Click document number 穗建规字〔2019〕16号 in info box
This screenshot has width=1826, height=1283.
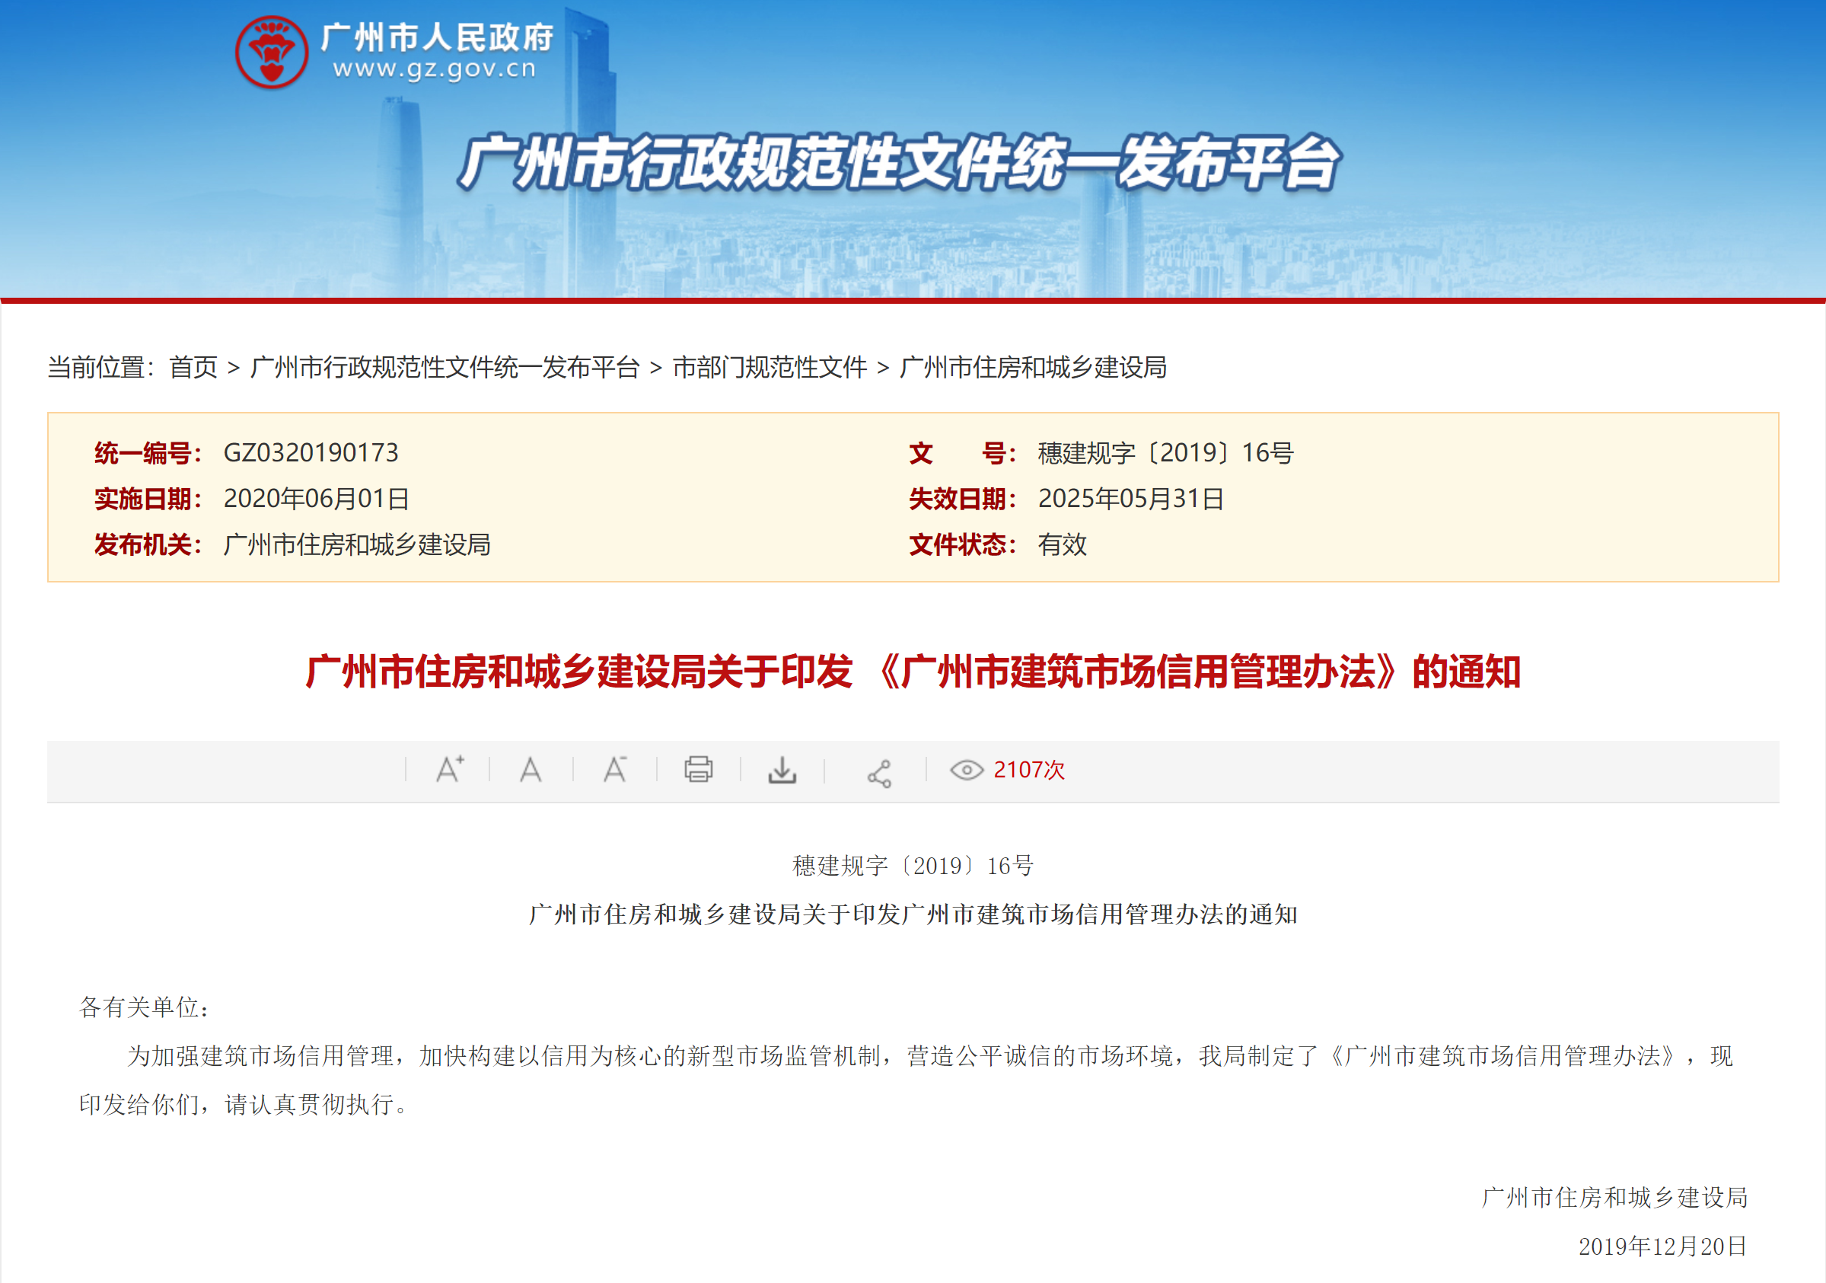1165,452
